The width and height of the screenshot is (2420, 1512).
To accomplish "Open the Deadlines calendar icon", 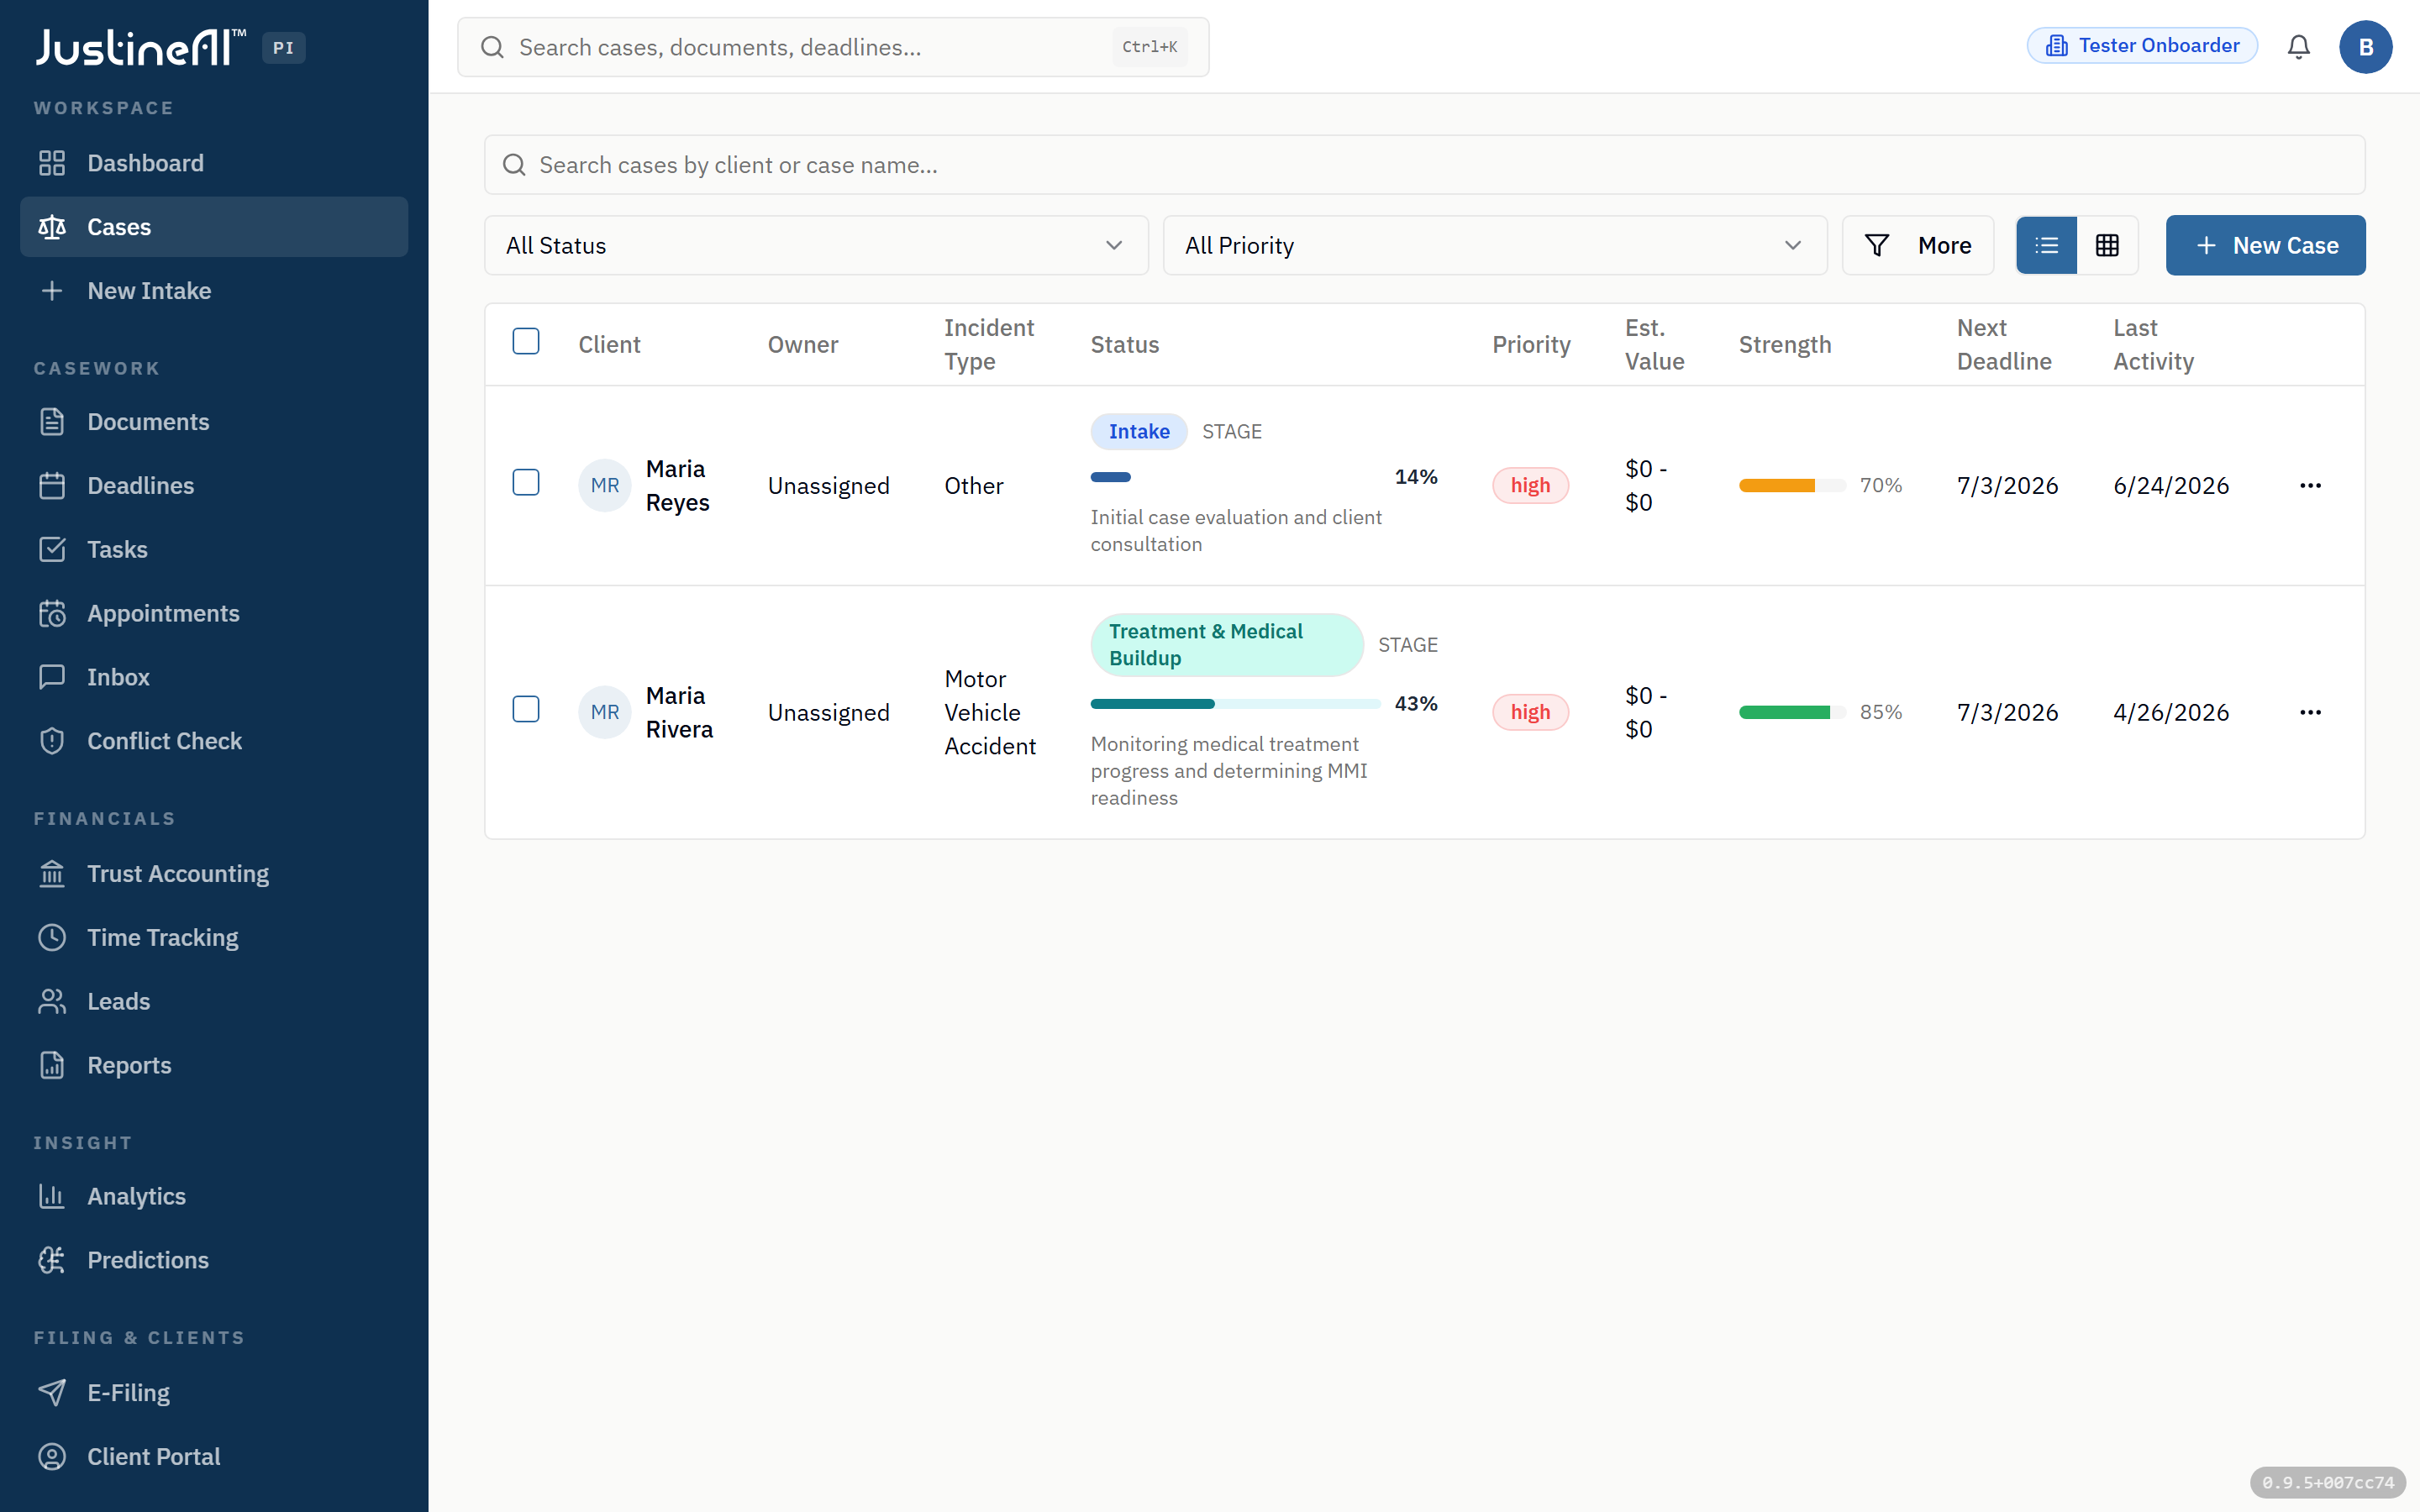I will coord(52,486).
